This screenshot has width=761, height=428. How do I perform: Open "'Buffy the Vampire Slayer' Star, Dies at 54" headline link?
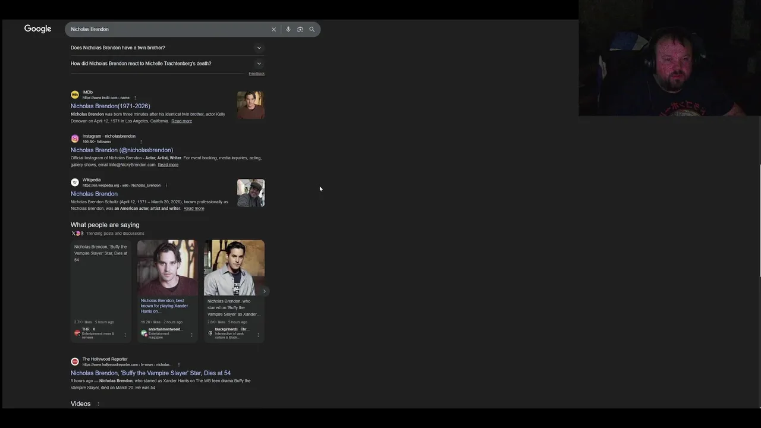150,373
